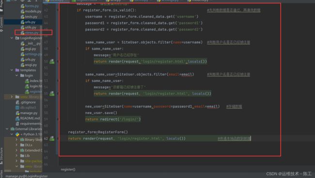
Task: Click the highlighted urls.py file icon
Action: (22, 22)
